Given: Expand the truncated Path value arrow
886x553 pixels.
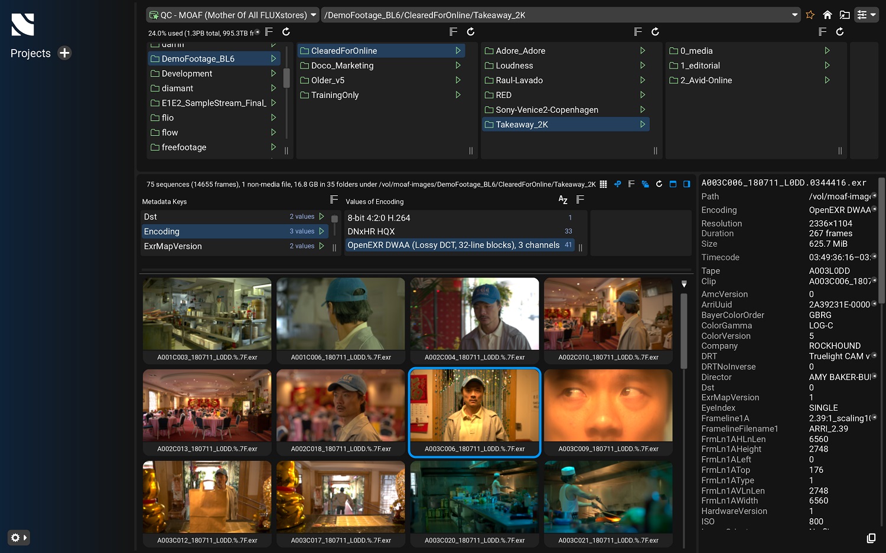Looking at the screenshot, I should [x=874, y=196].
